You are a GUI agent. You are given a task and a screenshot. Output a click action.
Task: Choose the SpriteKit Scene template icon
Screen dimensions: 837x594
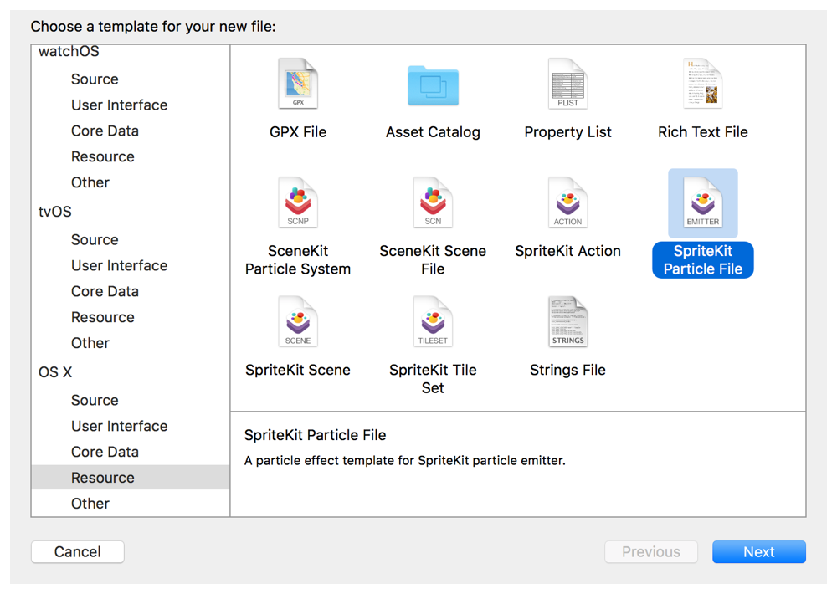pyautogui.click(x=298, y=322)
